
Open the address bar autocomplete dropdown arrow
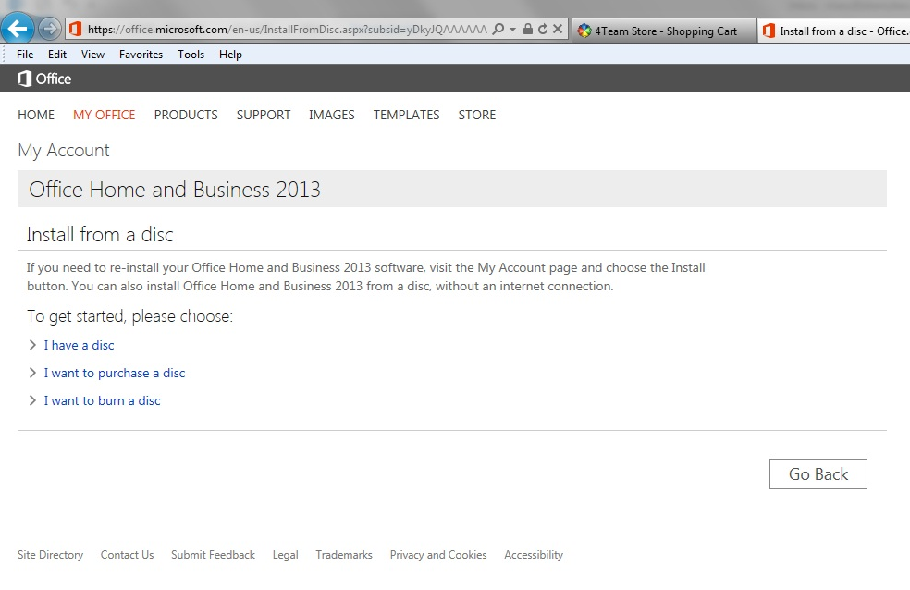click(x=512, y=30)
